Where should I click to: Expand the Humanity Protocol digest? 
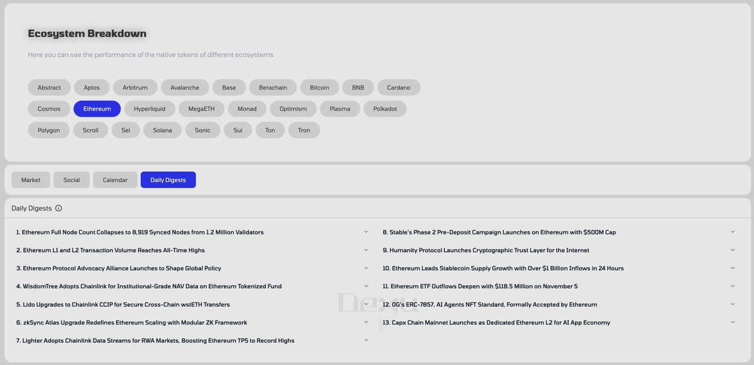tap(733, 250)
